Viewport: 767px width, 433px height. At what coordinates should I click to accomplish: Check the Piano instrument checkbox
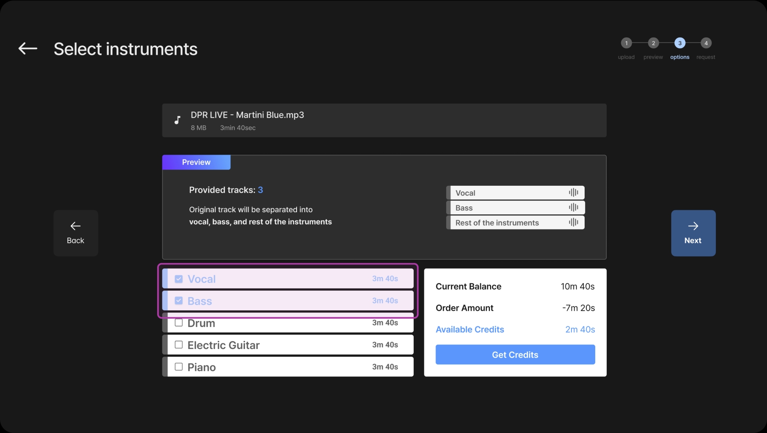click(x=179, y=367)
